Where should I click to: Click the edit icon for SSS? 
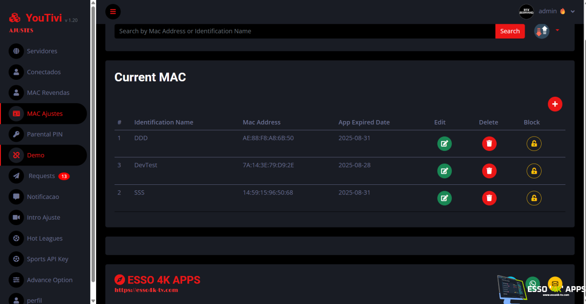tap(444, 198)
